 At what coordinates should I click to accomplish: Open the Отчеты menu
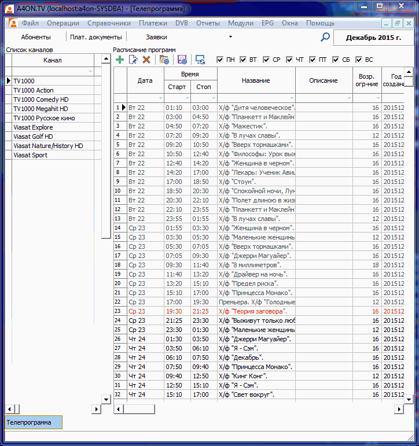(x=208, y=23)
